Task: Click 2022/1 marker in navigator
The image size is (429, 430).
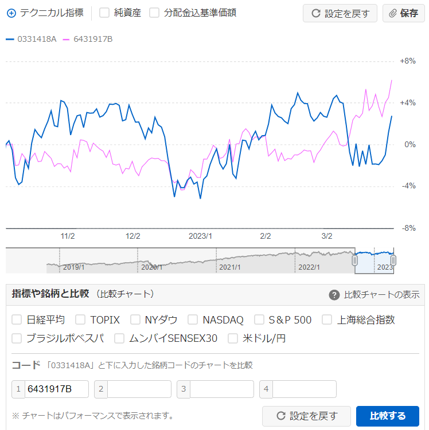Action: tap(309, 267)
